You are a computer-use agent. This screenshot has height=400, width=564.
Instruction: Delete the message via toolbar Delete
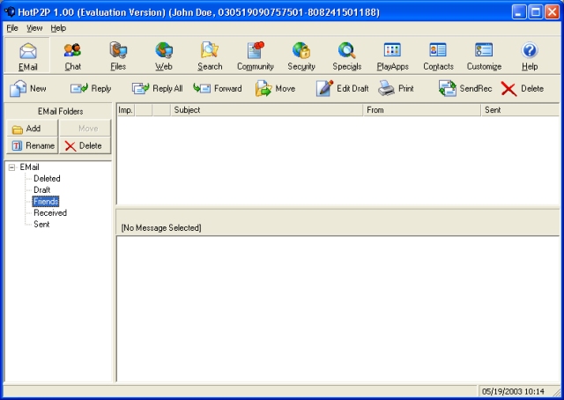523,88
